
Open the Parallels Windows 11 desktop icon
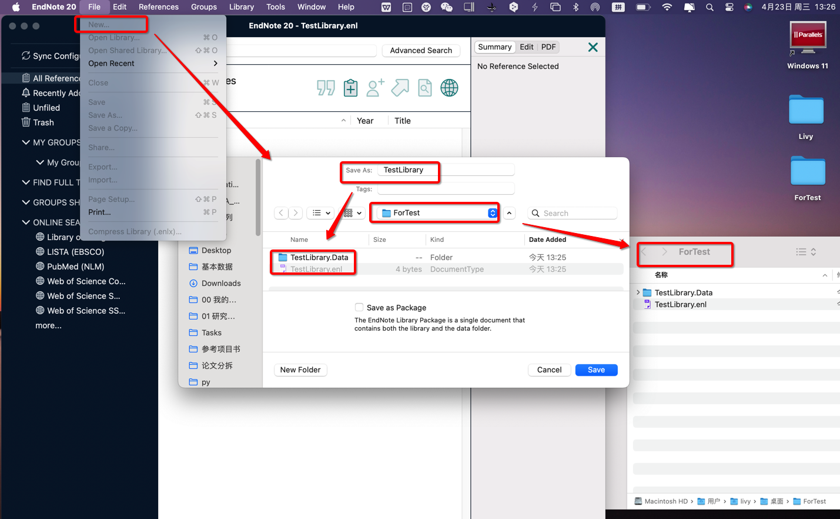point(808,45)
